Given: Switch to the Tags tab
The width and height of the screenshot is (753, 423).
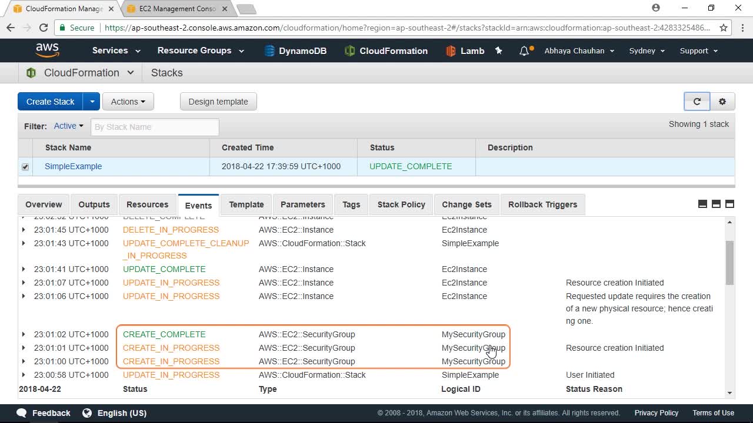Looking at the screenshot, I should (351, 204).
